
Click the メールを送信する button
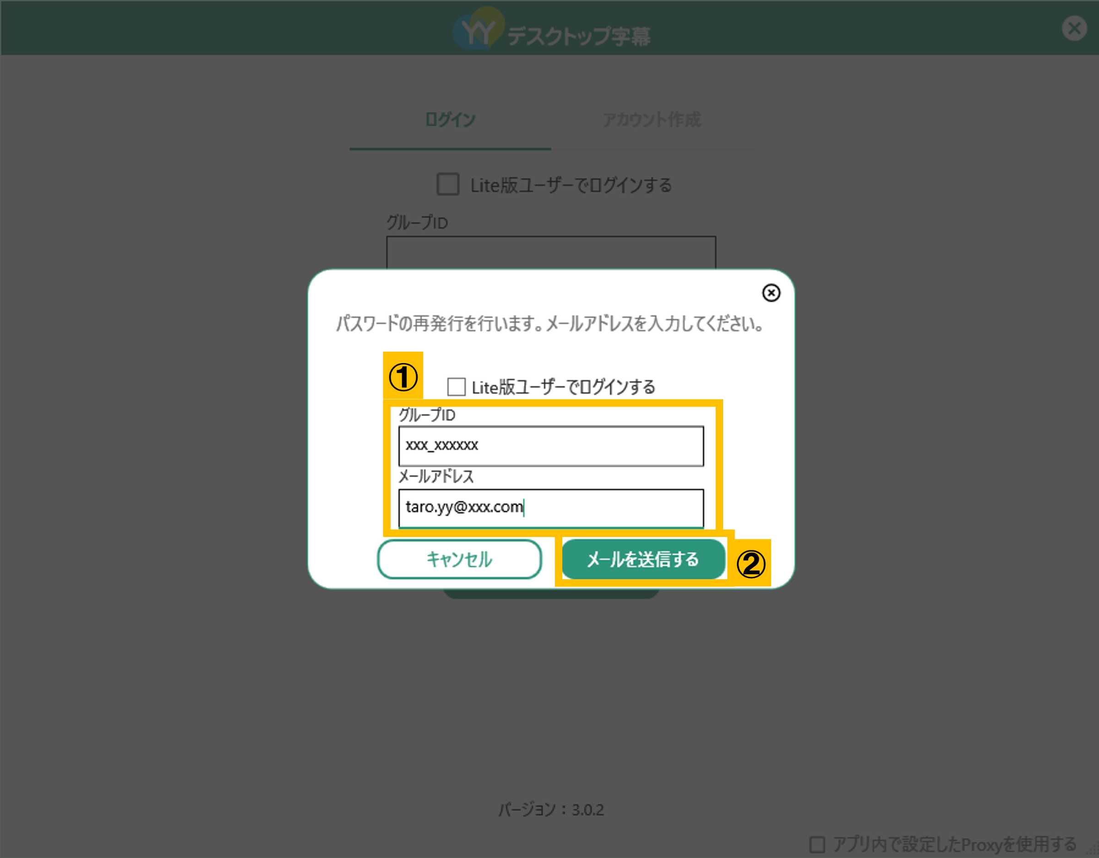tap(643, 559)
